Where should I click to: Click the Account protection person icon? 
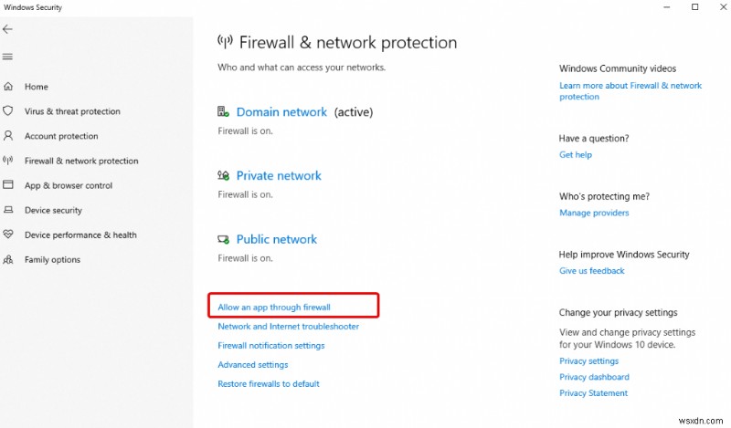[x=8, y=136]
